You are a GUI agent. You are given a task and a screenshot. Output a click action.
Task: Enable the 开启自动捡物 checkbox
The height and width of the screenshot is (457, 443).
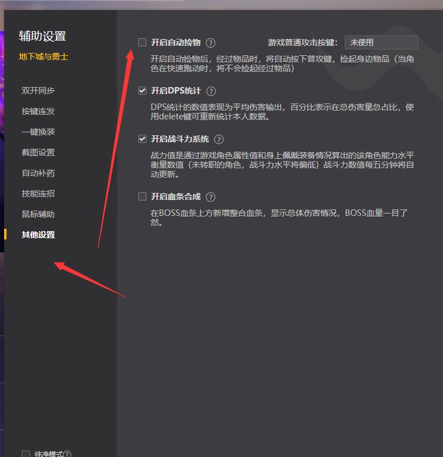pyautogui.click(x=142, y=42)
